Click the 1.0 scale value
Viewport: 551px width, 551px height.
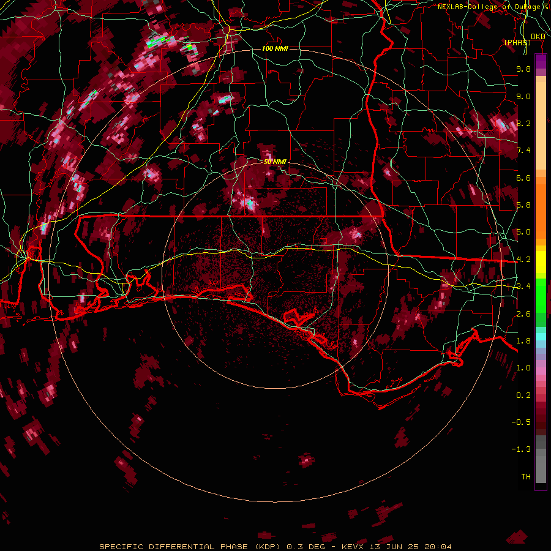click(x=523, y=368)
